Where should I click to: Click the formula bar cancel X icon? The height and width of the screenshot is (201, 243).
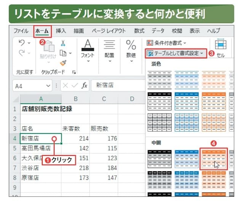[66, 85]
